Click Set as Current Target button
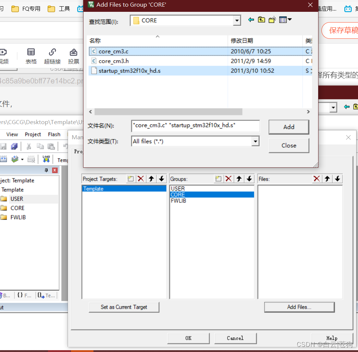This screenshot has width=358, height=352. pyautogui.click(x=124, y=307)
